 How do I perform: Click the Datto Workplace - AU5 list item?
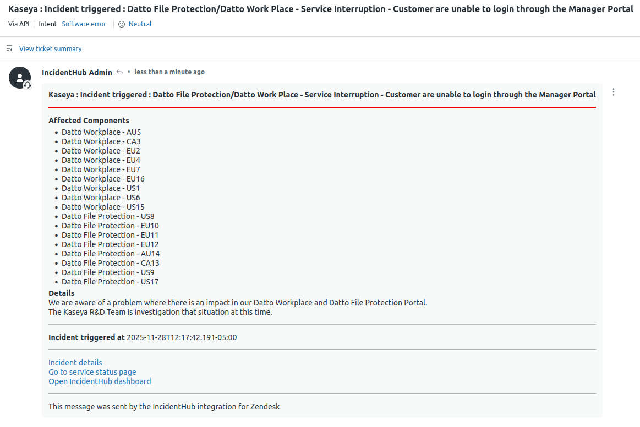101,132
